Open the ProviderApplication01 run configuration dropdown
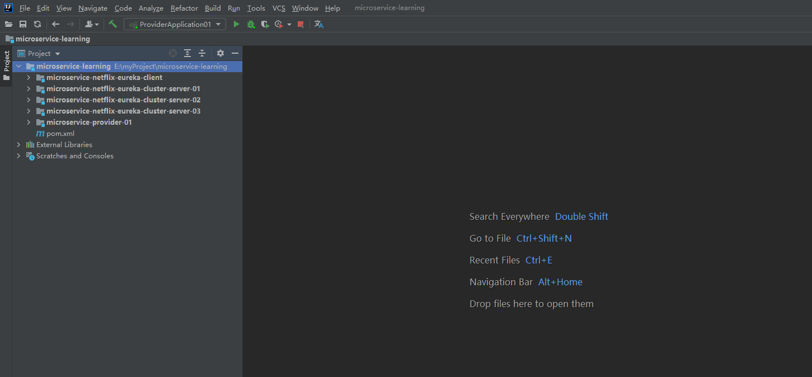Image resolution: width=812 pixels, height=377 pixels. [175, 24]
